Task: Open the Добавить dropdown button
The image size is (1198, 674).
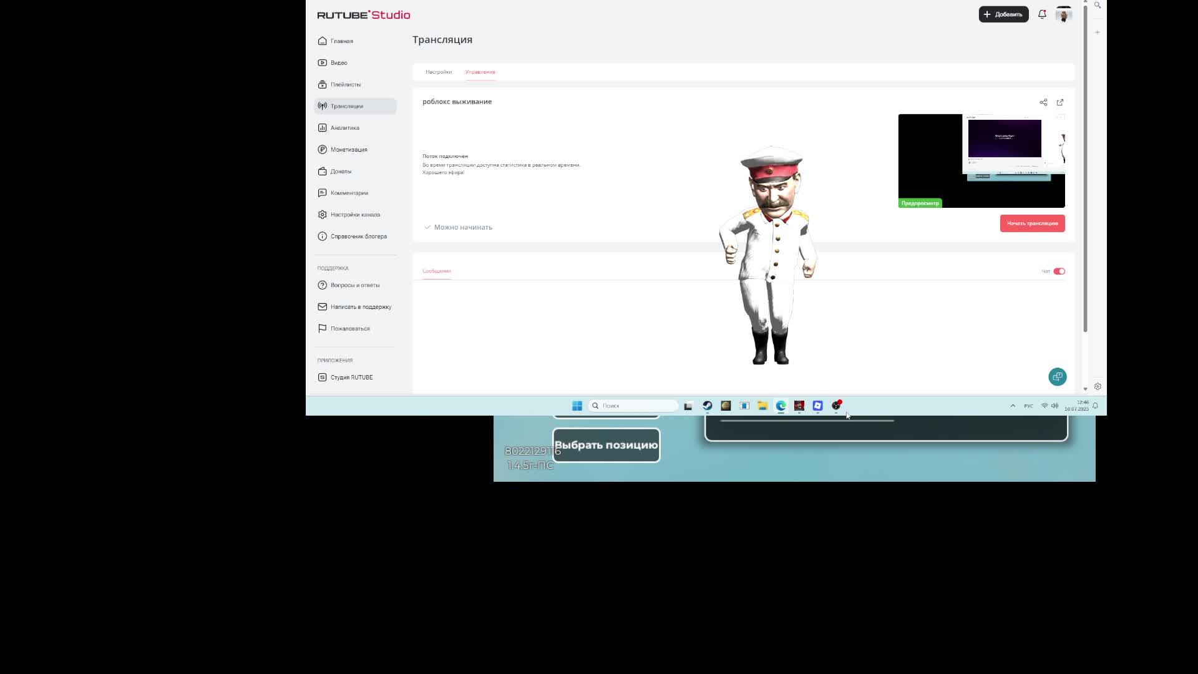Action: [x=1003, y=14]
